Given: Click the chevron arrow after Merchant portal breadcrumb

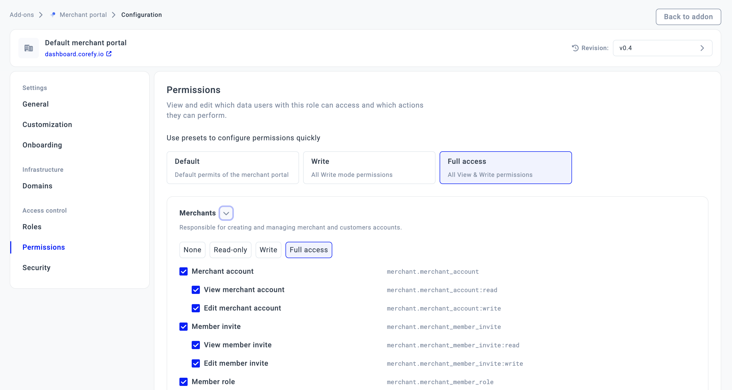Looking at the screenshot, I should (114, 15).
